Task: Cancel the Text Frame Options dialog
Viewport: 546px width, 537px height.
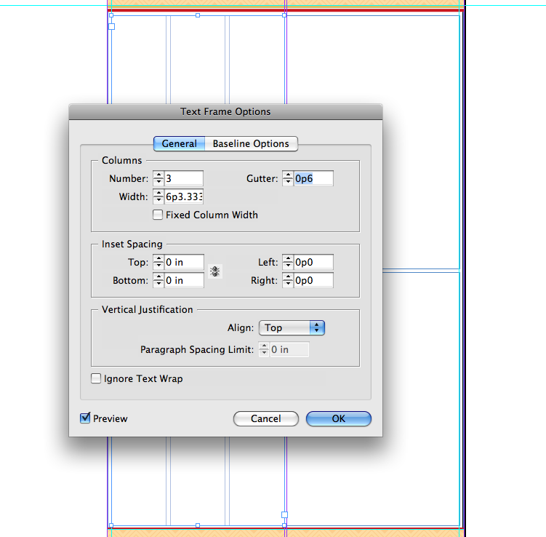Action: coord(266,418)
